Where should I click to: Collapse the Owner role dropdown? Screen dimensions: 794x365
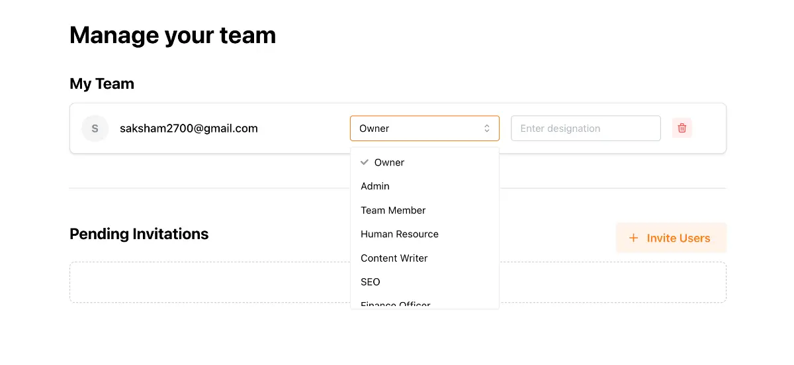point(423,129)
